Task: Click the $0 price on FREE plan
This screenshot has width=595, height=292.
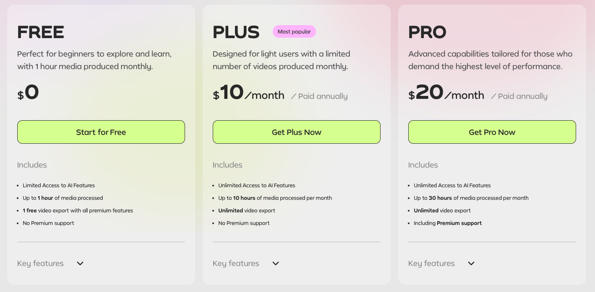Action: [x=28, y=93]
